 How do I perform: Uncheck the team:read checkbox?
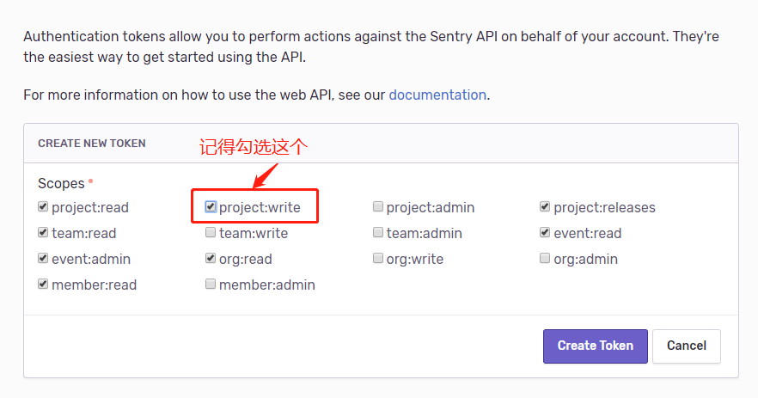[43, 233]
